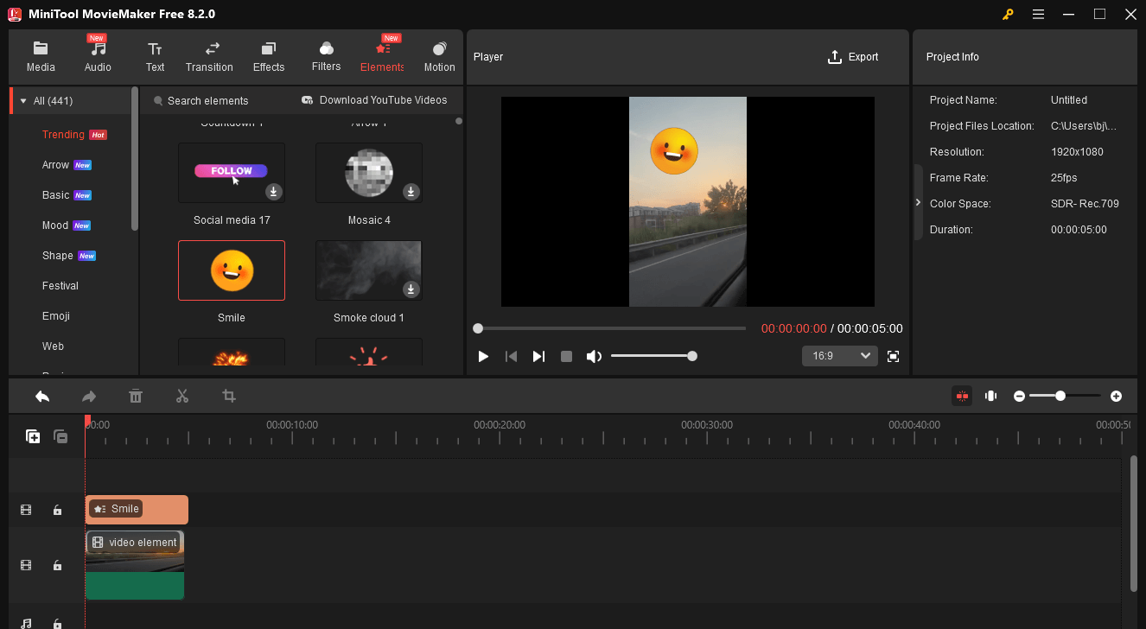Screen dimensions: 1146x629
Task: Collapse the Project Info panel
Action: (x=918, y=202)
